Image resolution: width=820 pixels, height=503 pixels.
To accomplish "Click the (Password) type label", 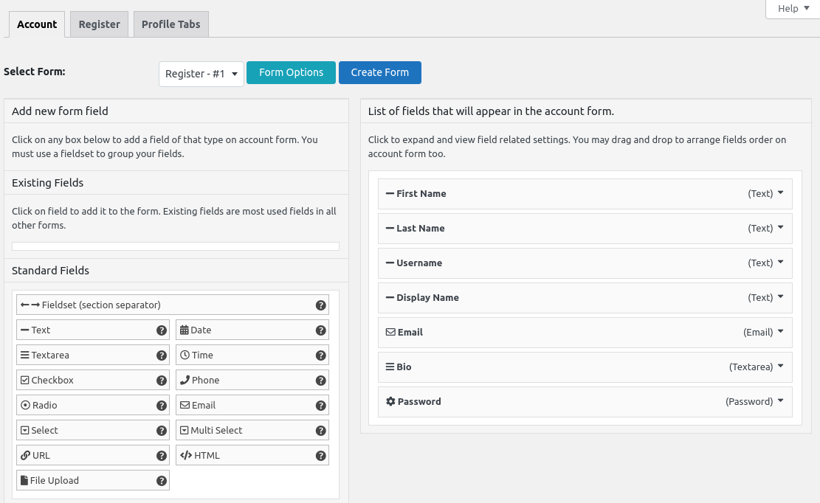I will tap(749, 402).
